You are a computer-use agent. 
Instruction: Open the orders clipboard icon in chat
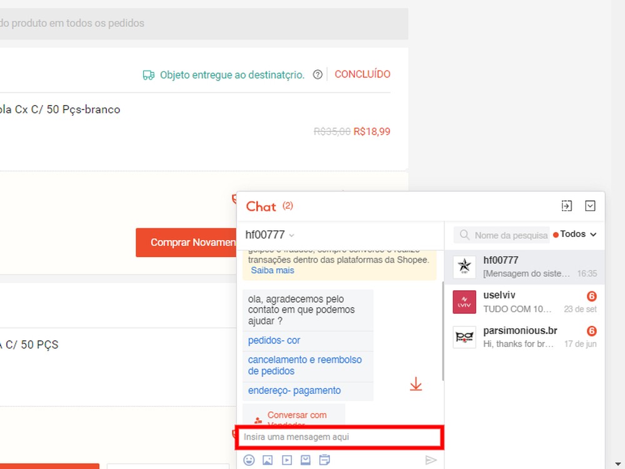pyautogui.click(x=324, y=460)
